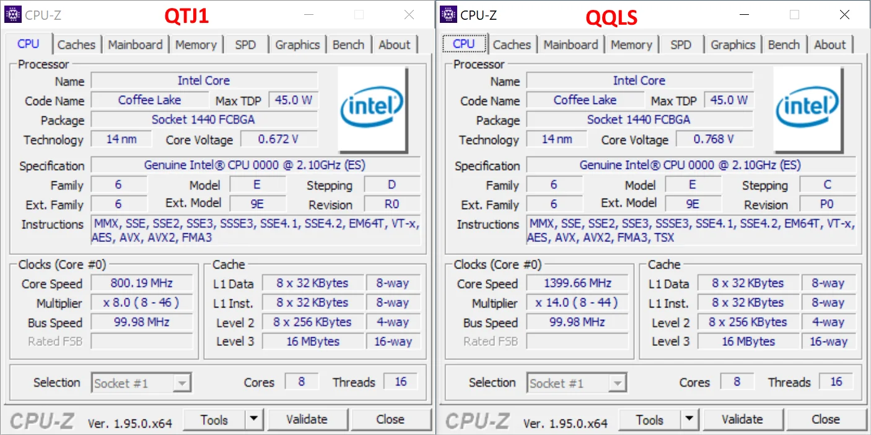This screenshot has width=871, height=435.
Task: Click the Core Voltage value 0.768 V
Action: click(x=714, y=139)
